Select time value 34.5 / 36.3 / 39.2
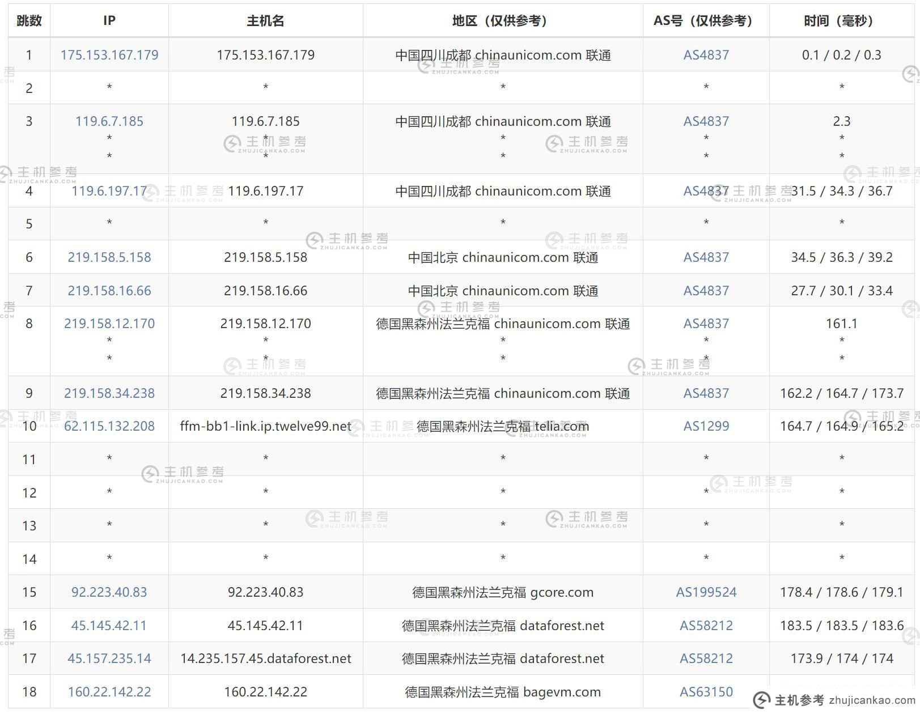The width and height of the screenshot is (920, 714). [842, 257]
